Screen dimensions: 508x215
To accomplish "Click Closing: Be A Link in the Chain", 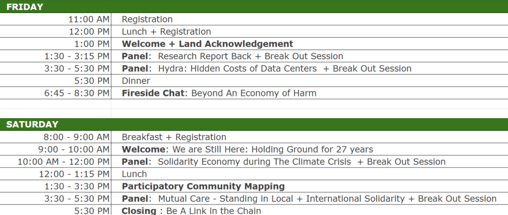I will pyautogui.click(x=310, y=210).
